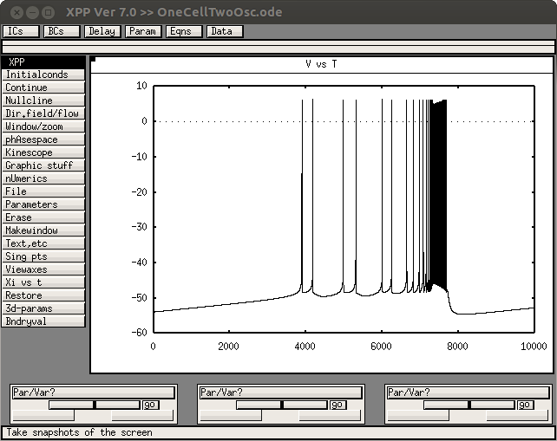Click the XPP menu header
The image size is (557, 441).
pos(43,62)
